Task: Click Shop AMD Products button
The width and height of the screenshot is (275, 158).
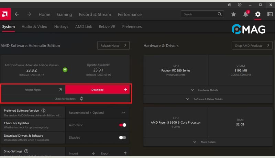Action: click(252, 45)
